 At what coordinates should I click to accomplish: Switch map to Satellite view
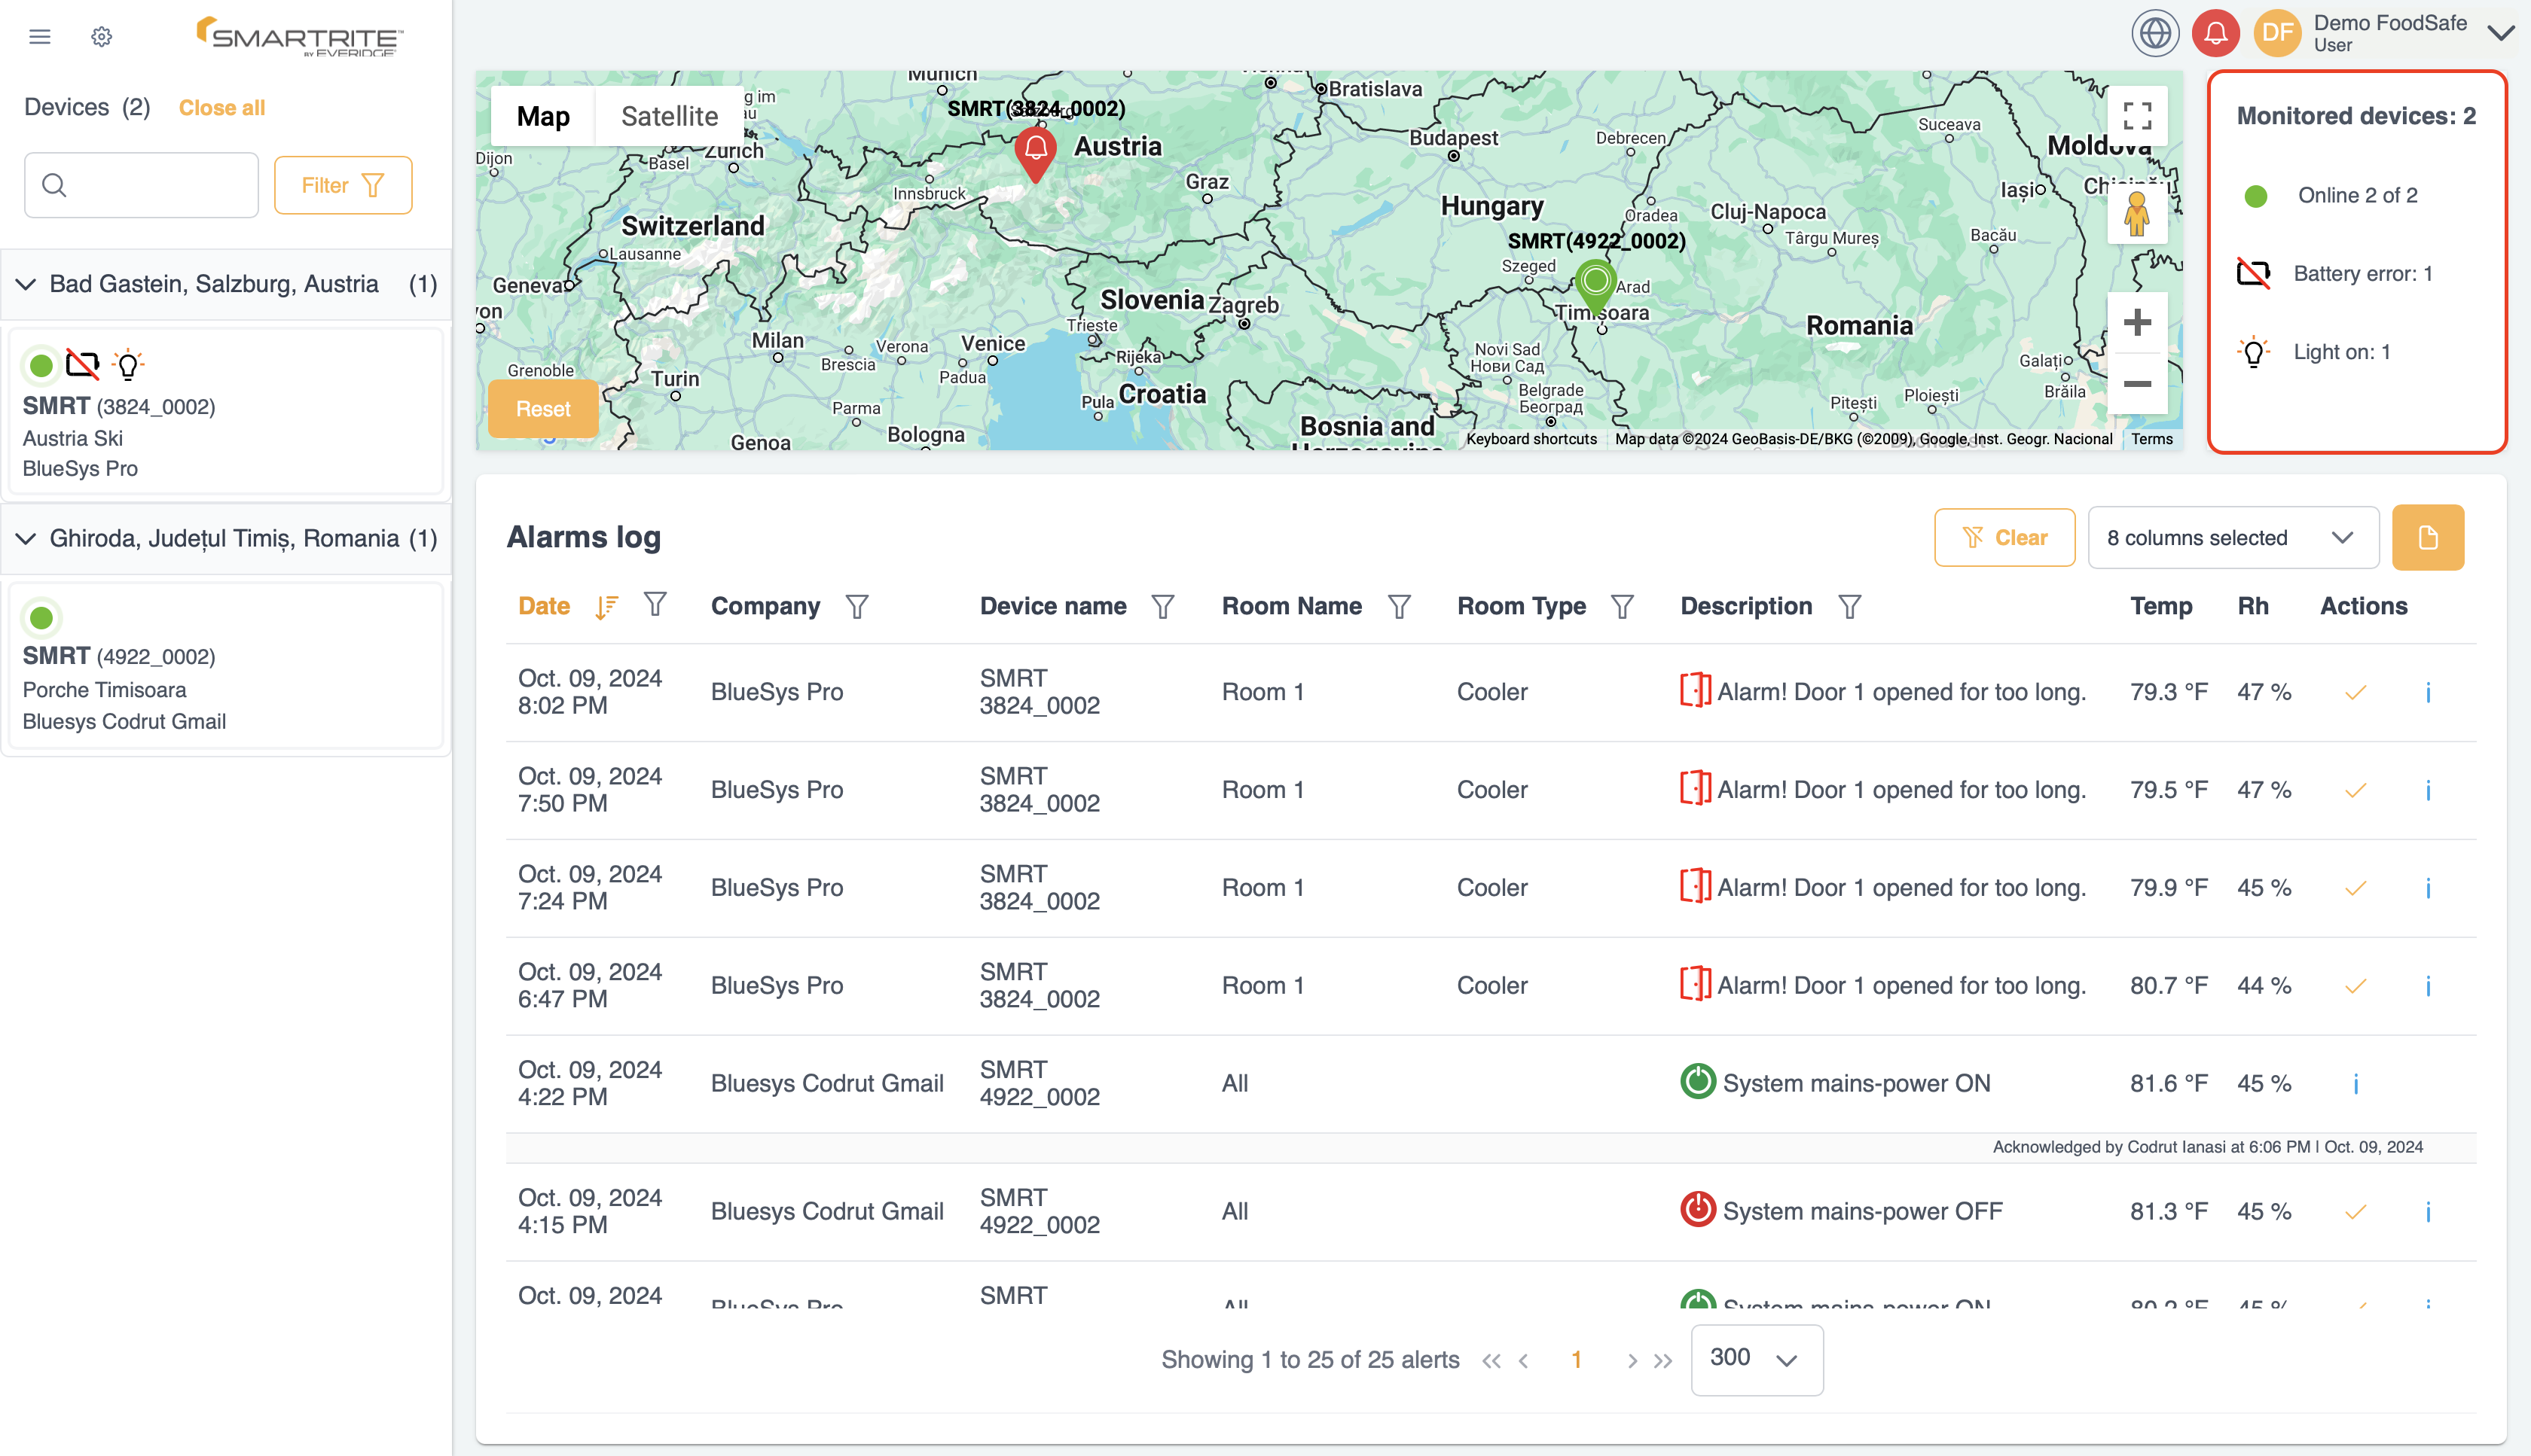click(669, 116)
